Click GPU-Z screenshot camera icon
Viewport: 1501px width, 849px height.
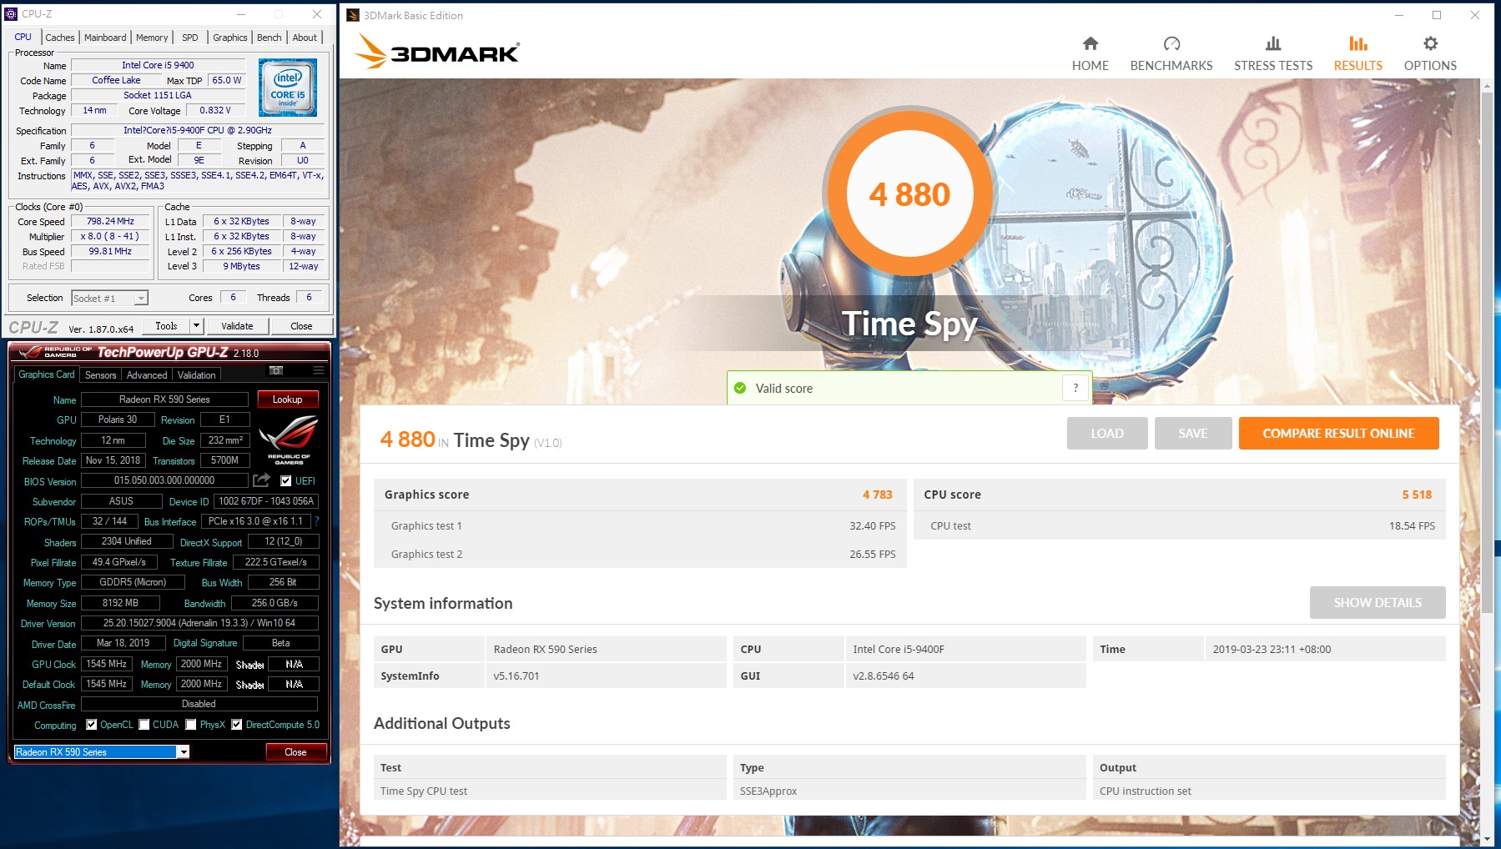tap(276, 369)
